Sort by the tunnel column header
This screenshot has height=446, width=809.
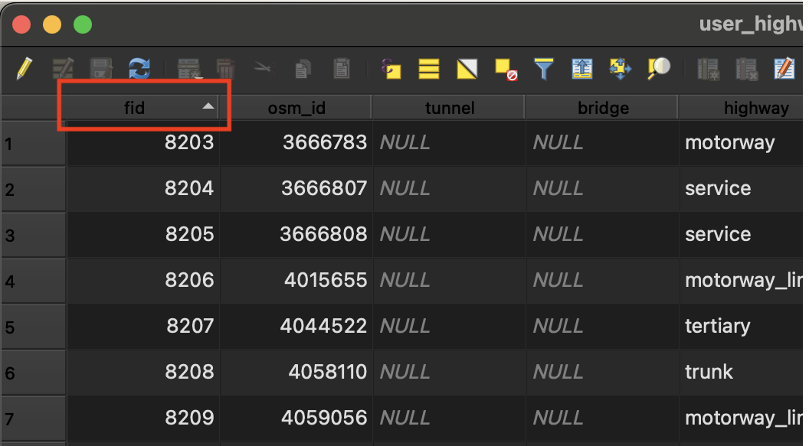(449, 108)
